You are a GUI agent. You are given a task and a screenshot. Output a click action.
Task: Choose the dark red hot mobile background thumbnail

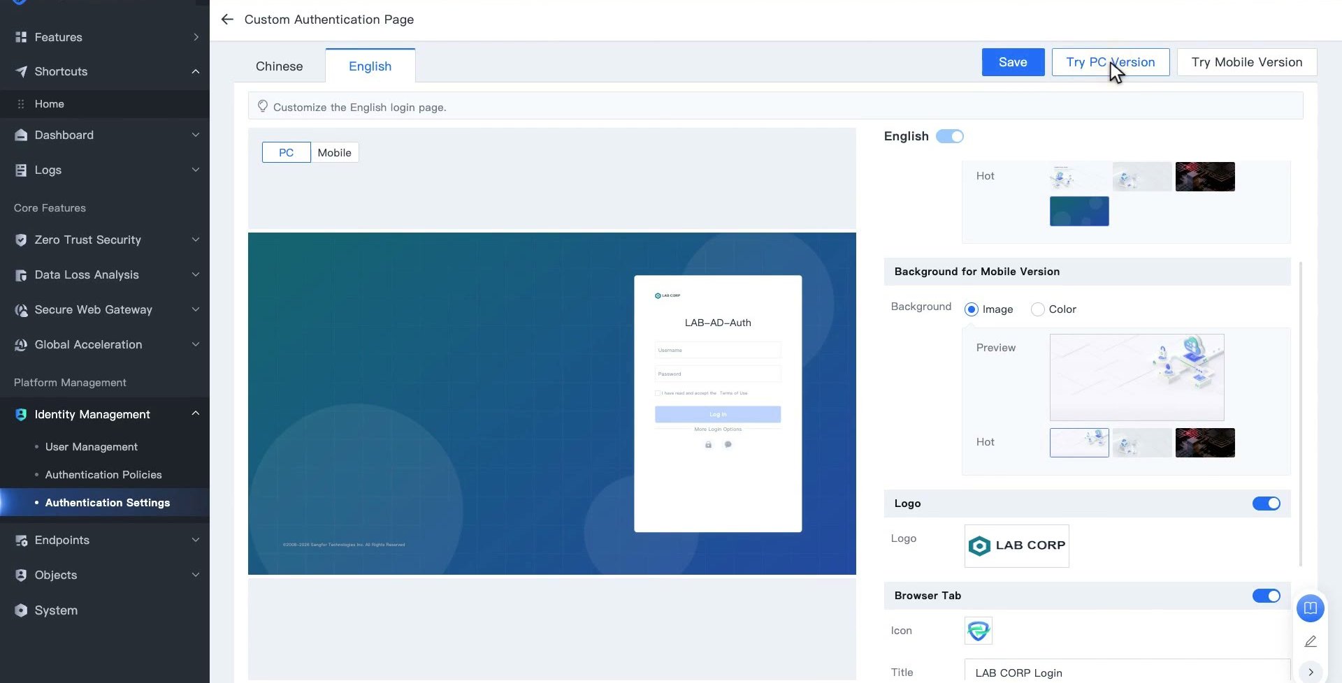tap(1204, 443)
